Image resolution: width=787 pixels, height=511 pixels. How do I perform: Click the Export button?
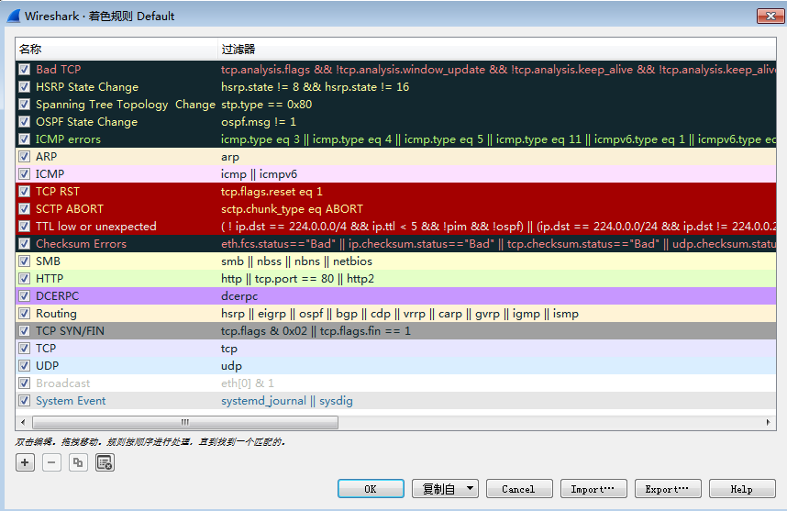click(x=668, y=488)
